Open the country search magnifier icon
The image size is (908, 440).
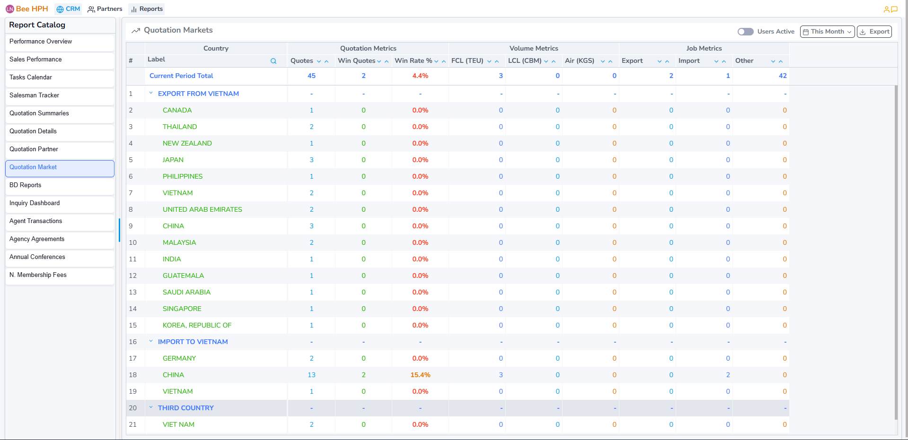pyautogui.click(x=273, y=61)
